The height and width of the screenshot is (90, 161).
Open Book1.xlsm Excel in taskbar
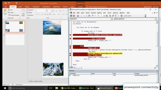coord(87,88)
